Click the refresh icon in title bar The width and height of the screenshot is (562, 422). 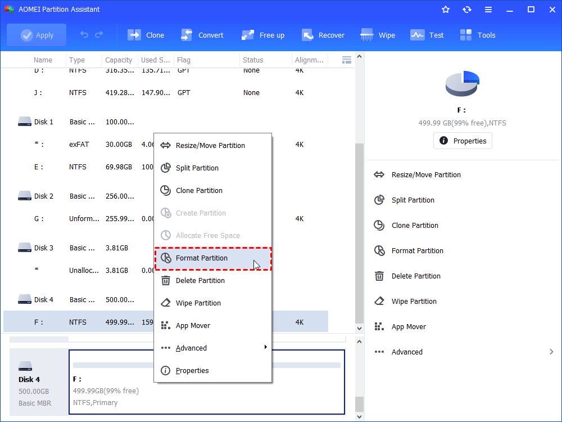pos(467,10)
